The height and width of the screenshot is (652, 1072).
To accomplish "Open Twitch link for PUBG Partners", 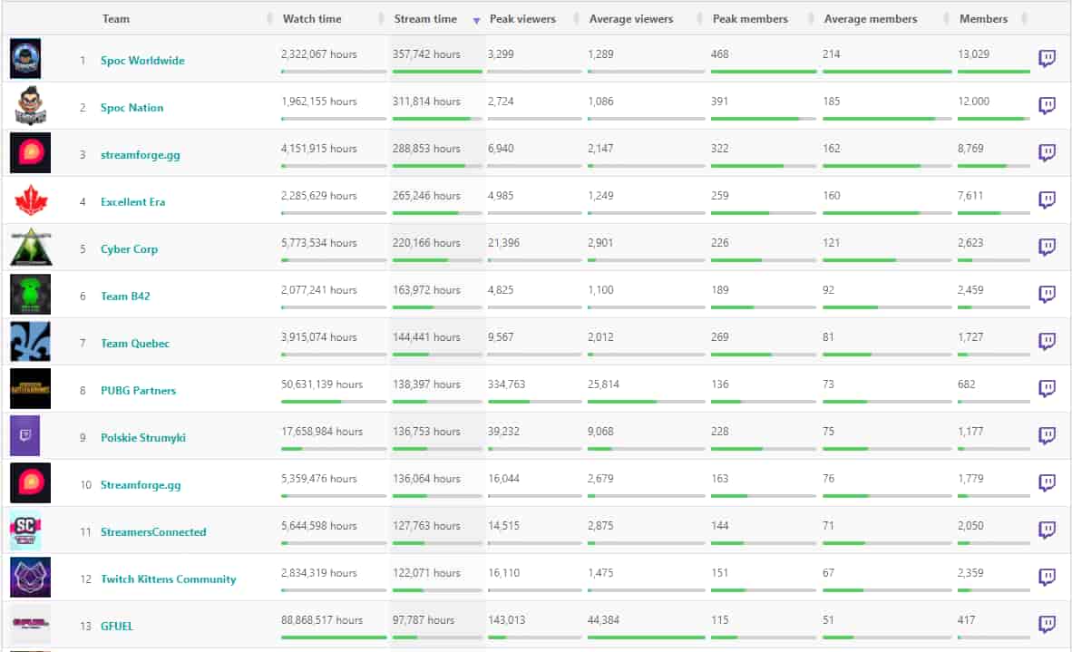I will [1047, 389].
